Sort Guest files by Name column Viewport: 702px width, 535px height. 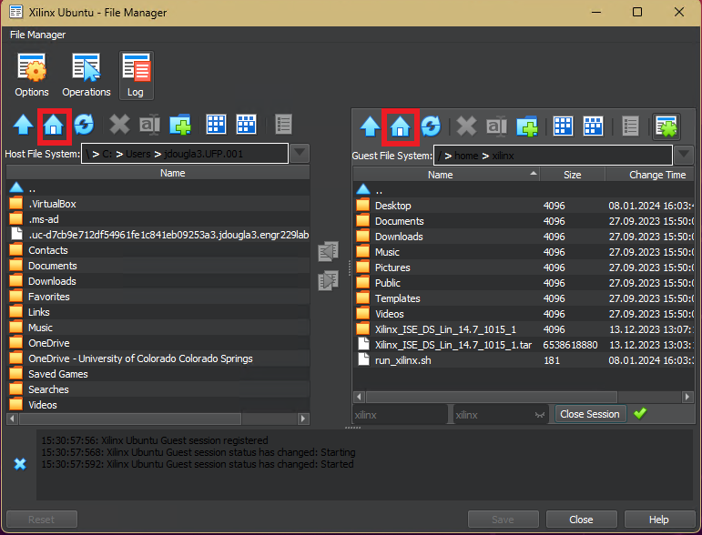pyautogui.click(x=446, y=175)
